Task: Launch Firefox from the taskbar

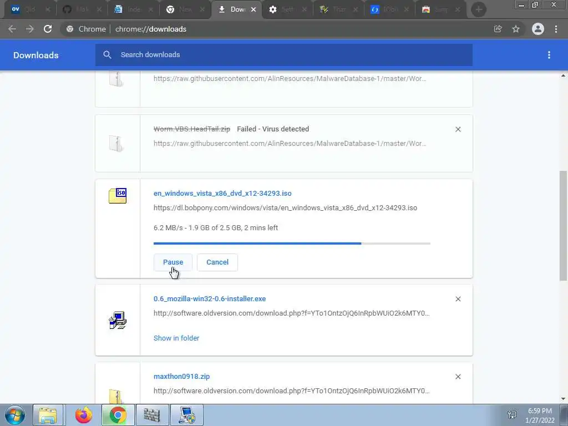Action: tap(84, 415)
